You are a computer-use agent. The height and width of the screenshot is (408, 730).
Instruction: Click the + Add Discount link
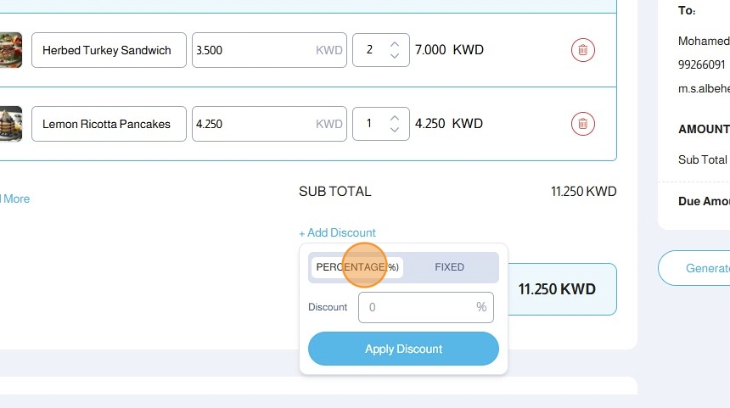337,232
